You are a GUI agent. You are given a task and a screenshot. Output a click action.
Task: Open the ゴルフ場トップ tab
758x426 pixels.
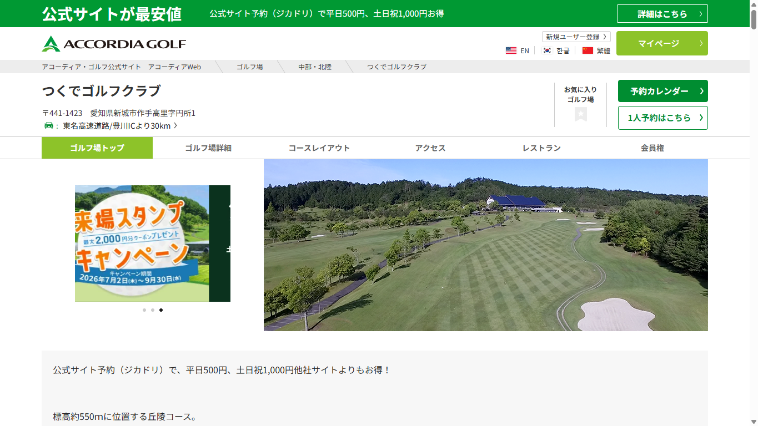97,148
